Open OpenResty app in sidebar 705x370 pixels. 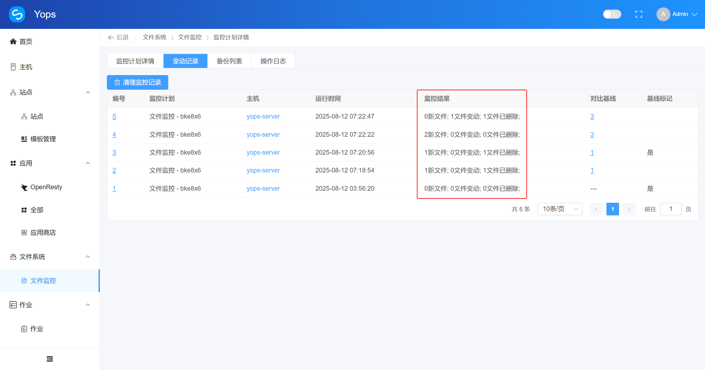click(x=46, y=187)
